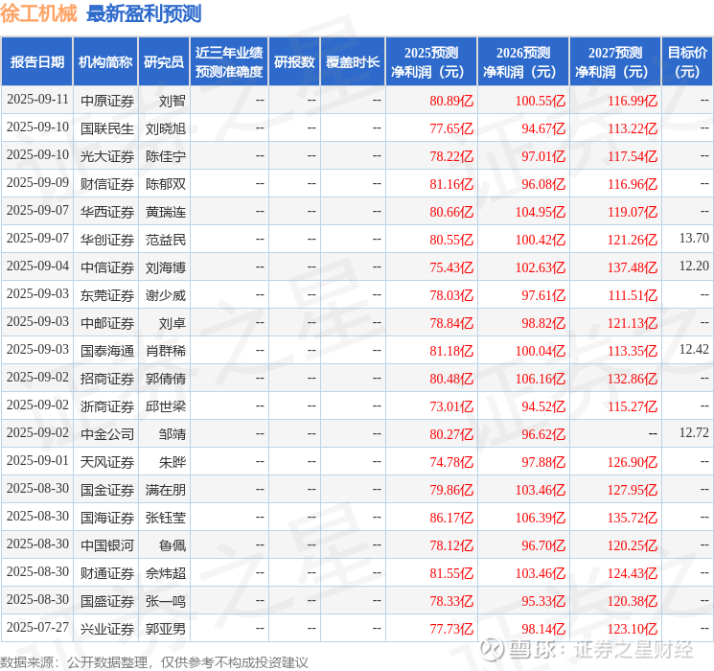Click 国盛证券 institution cell

point(107,601)
